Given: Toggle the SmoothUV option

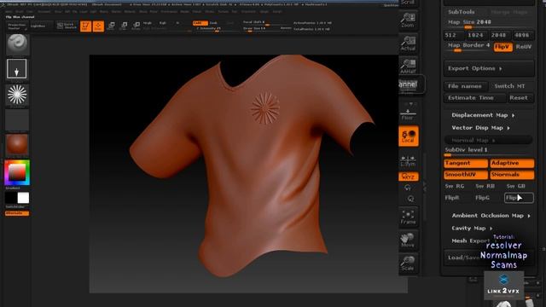Looking at the screenshot, I should click(466, 174).
